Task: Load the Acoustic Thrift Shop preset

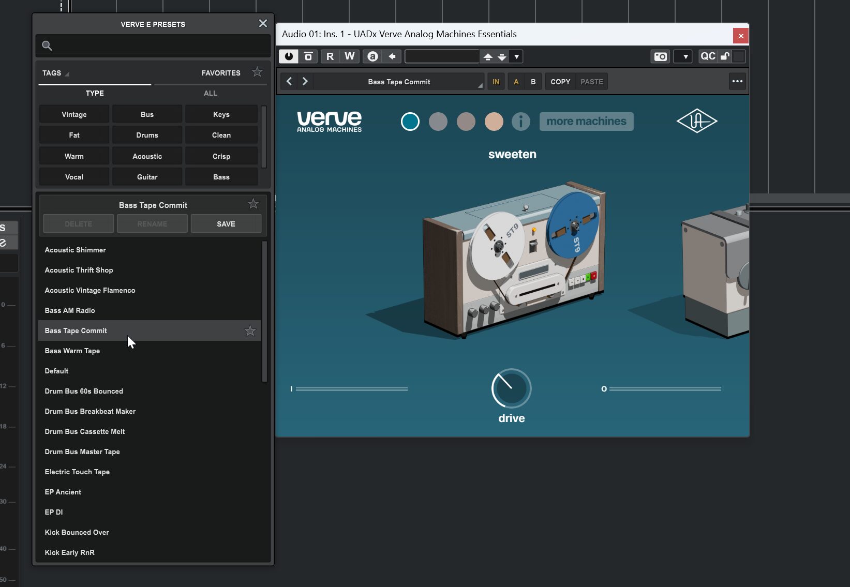Action: click(x=149, y=270)
